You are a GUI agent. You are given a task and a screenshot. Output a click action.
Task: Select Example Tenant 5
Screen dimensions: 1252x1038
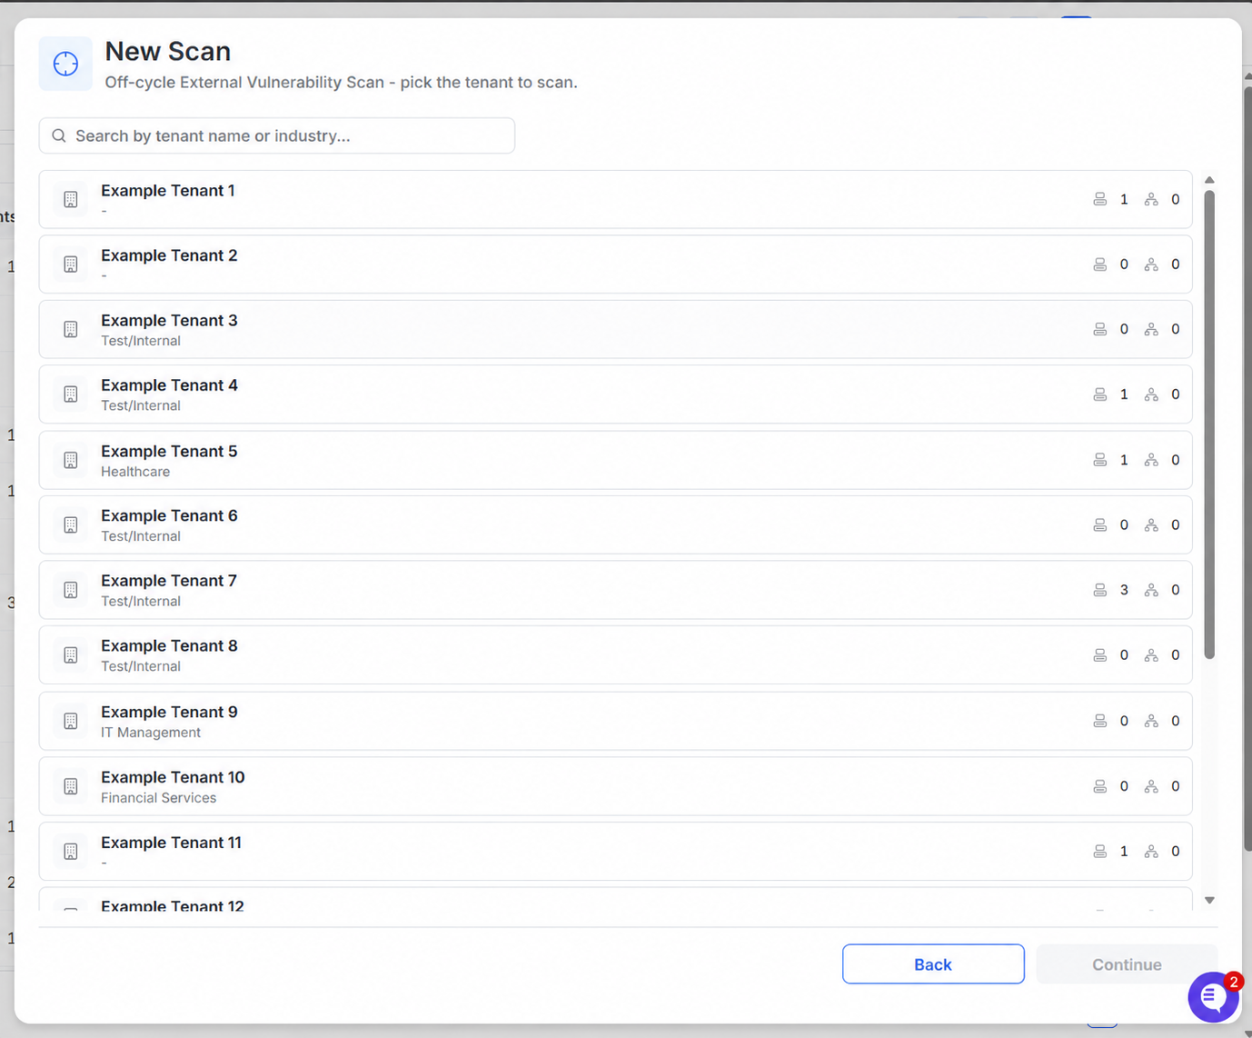615,460
